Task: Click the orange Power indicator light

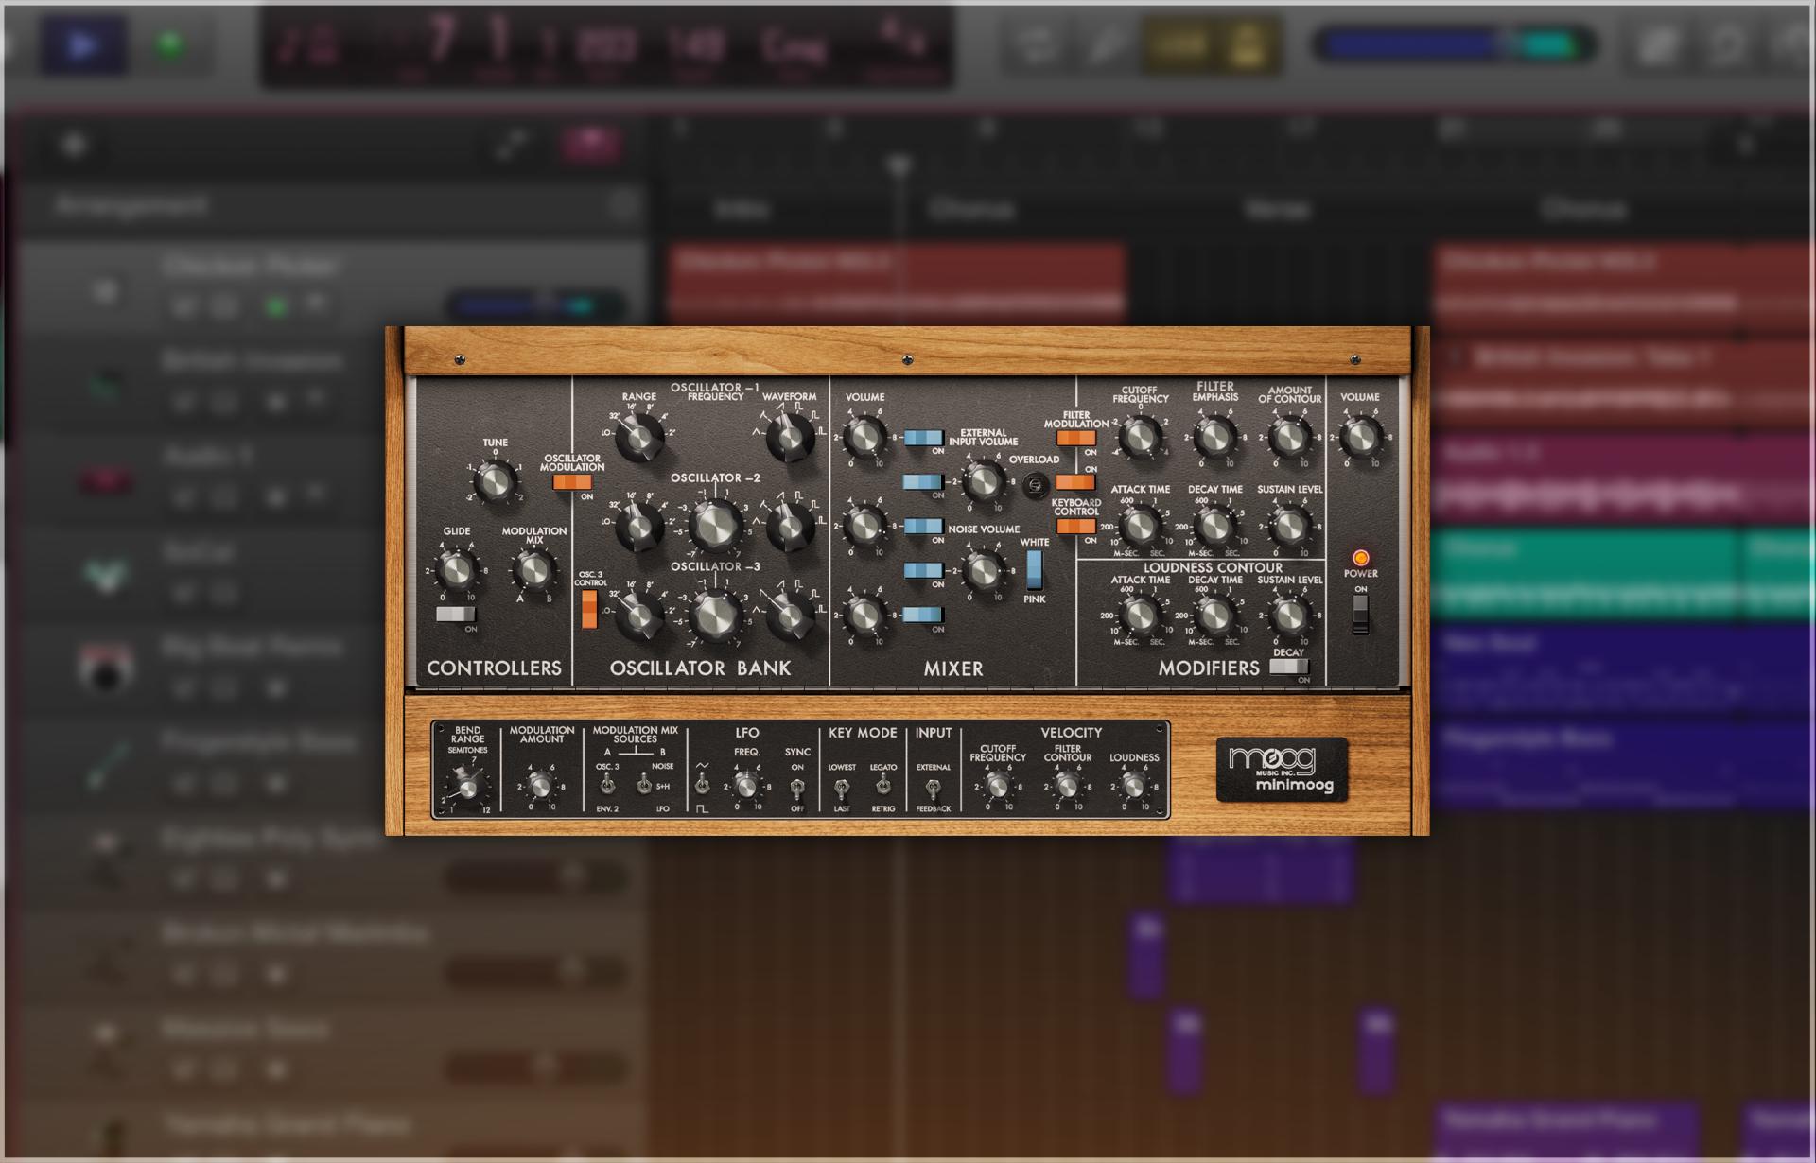Action: tap(1360, 558)
